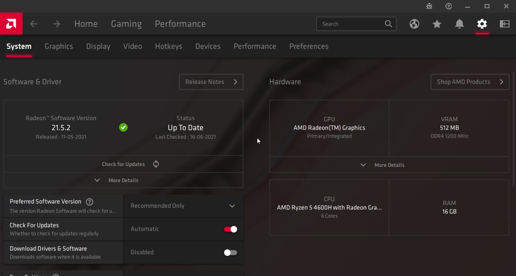This screenshot has height=276, width=516.
Task: Open notifications bell icon
Action: coord(459,24)
